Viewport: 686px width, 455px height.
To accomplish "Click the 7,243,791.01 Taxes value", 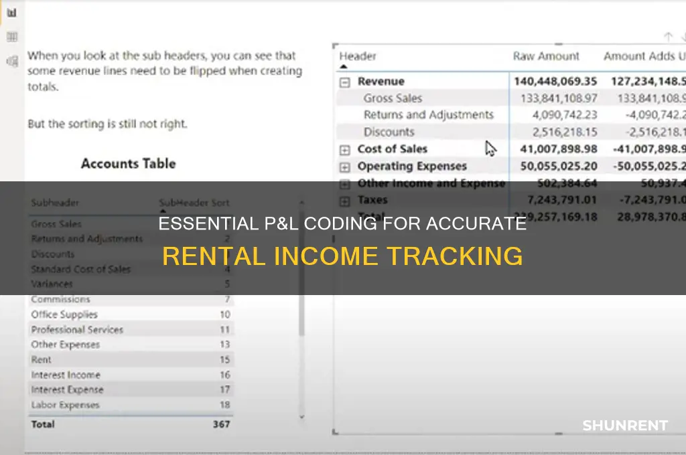I will click(x=562, y=200).
